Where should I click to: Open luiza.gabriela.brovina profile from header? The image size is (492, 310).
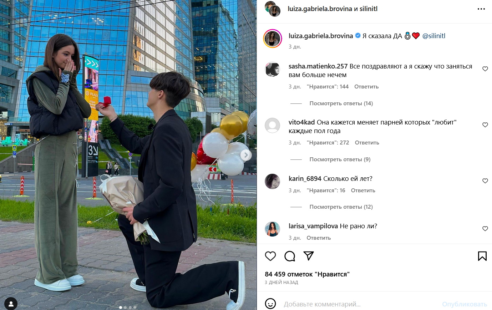click(x=320, y=9)
